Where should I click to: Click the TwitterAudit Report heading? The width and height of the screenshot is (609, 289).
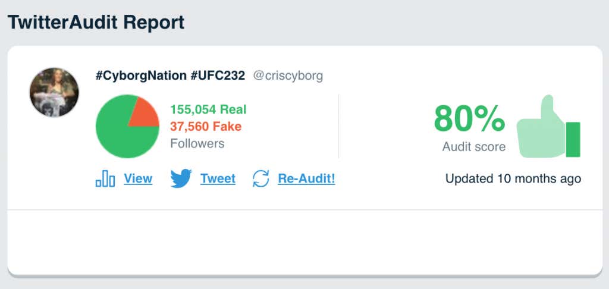[x=96, y=22]
